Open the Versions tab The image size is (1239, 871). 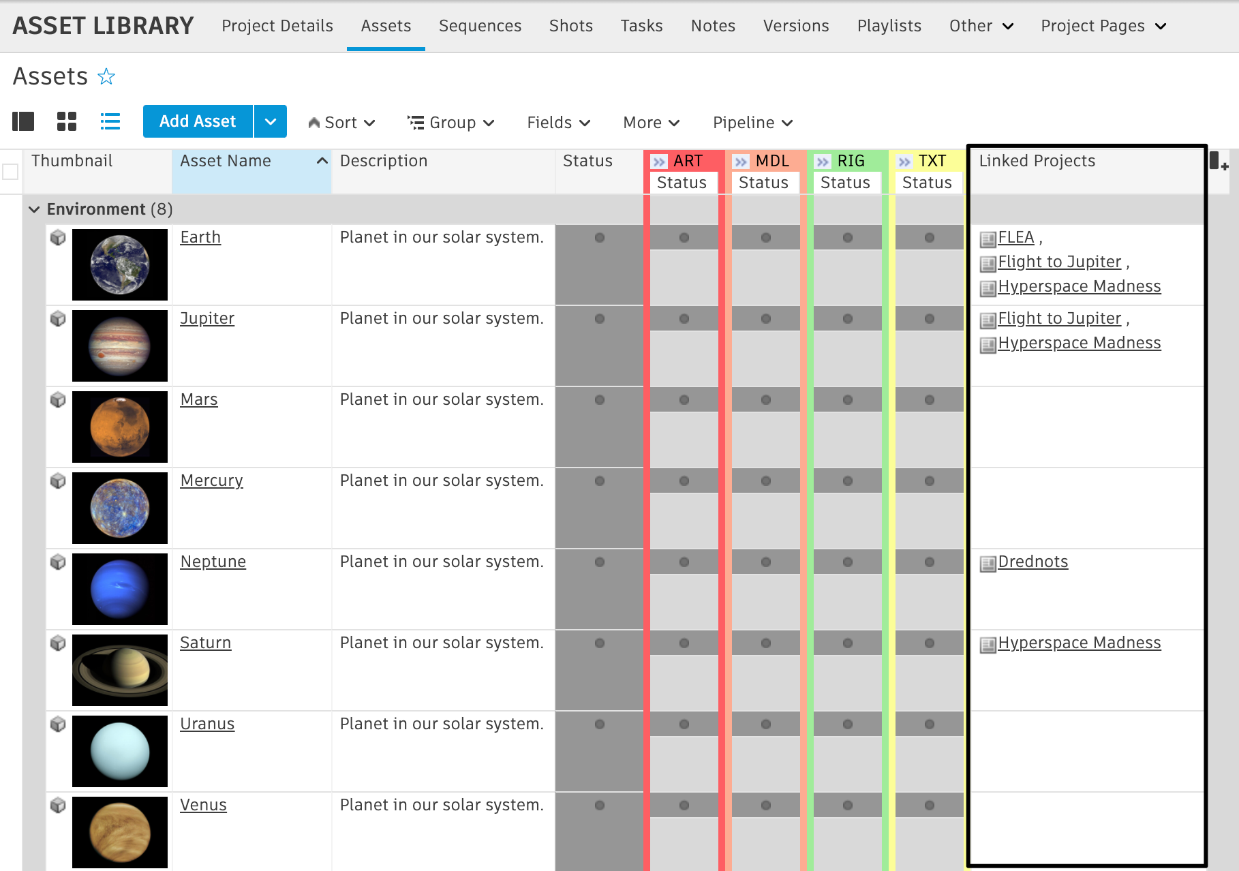tap(796, 26)
